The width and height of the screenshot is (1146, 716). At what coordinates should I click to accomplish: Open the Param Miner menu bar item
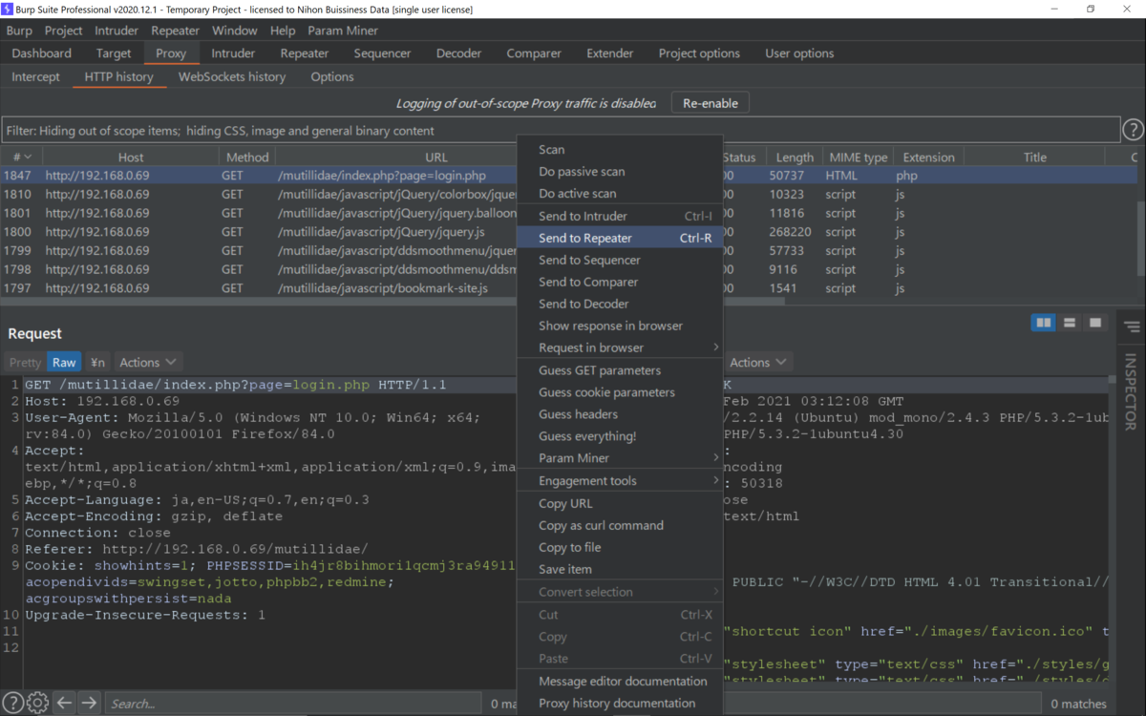(343, 31)
